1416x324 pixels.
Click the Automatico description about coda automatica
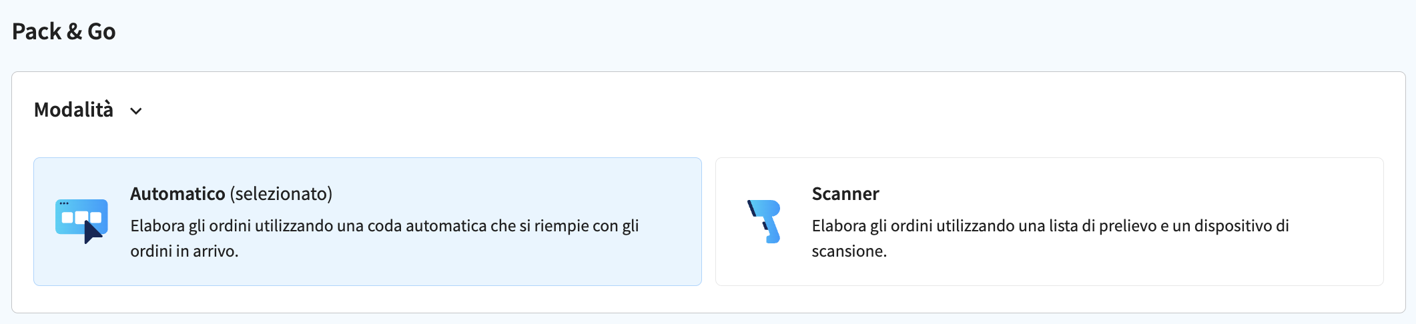384,238
